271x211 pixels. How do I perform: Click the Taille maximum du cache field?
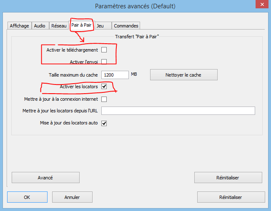pos(115,75)
